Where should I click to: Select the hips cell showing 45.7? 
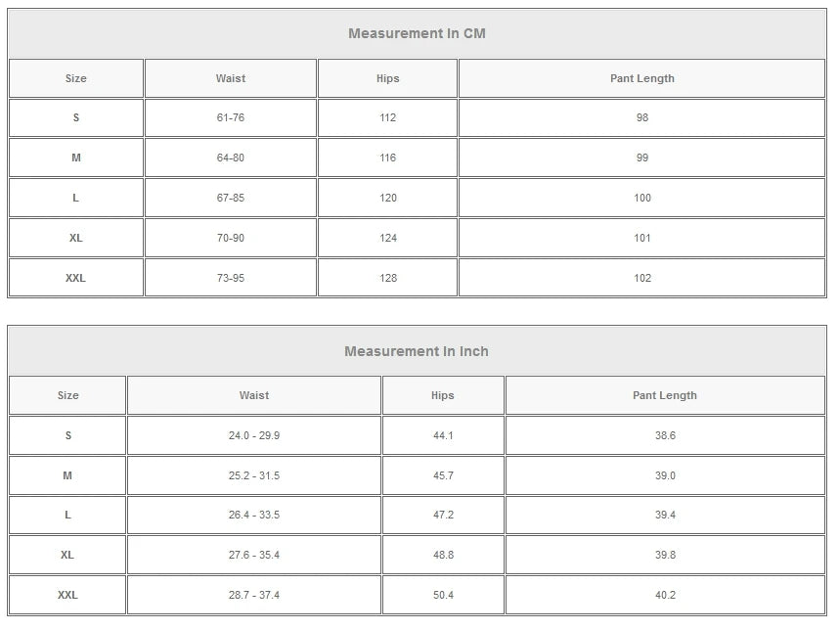point(443,475)
